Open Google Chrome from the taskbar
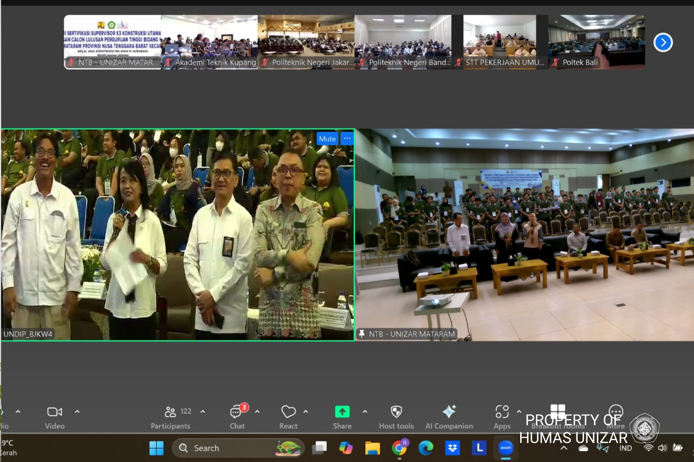Viewport: 694px width, 462px height. pos(400,448)
